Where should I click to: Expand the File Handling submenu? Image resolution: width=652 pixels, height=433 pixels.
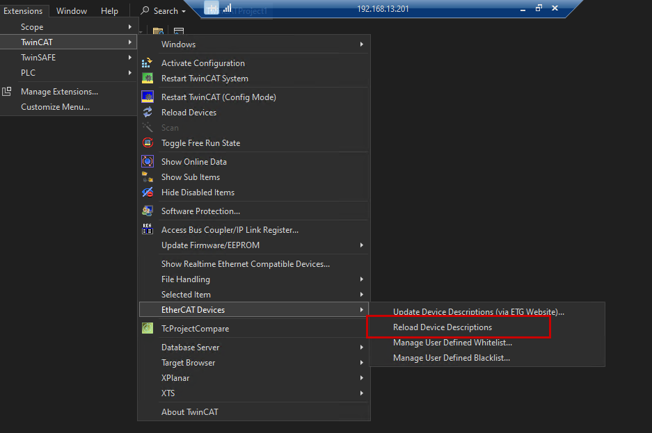[254, 279]
